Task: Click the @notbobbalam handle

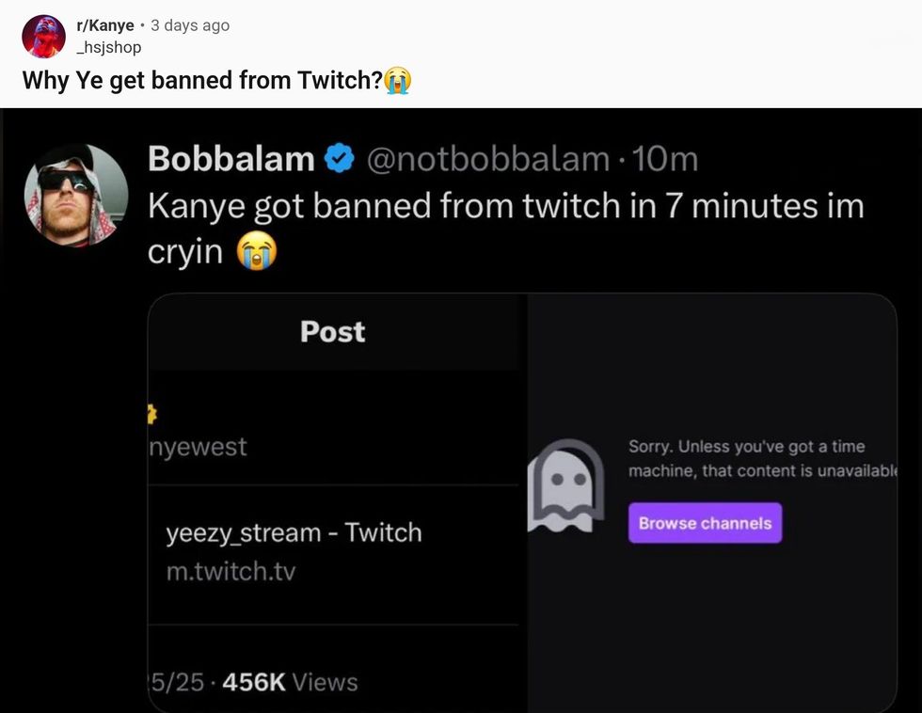Action: tap(486, 159)
